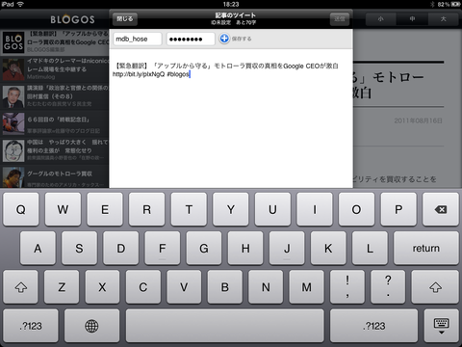Tap the Q key

coord(21,209)
